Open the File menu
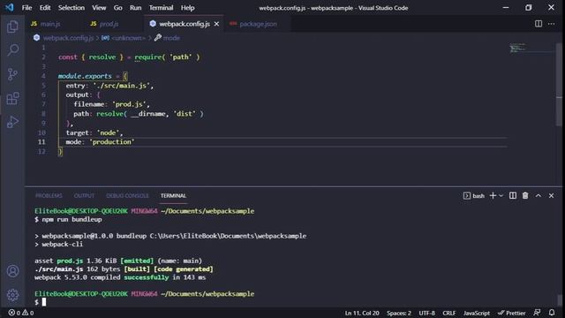Screen dimensions: 565x318 pyautogui.click(x=26, y=8)
